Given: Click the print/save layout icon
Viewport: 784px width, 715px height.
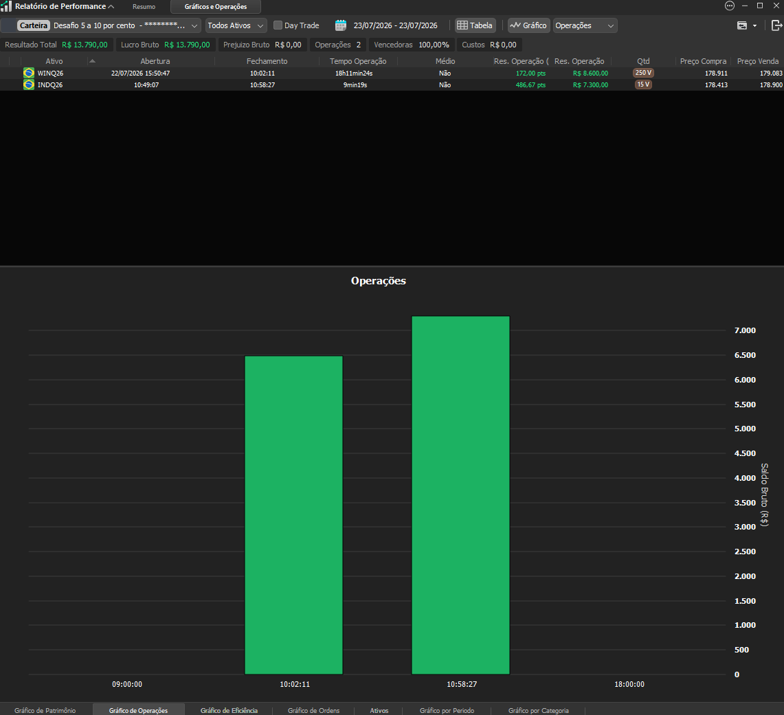Looking at the screenshot, I should click(743, 25).
